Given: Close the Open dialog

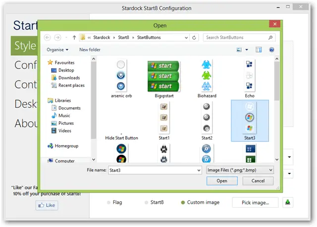Looking at the screenshot, I should pos(274,24).
